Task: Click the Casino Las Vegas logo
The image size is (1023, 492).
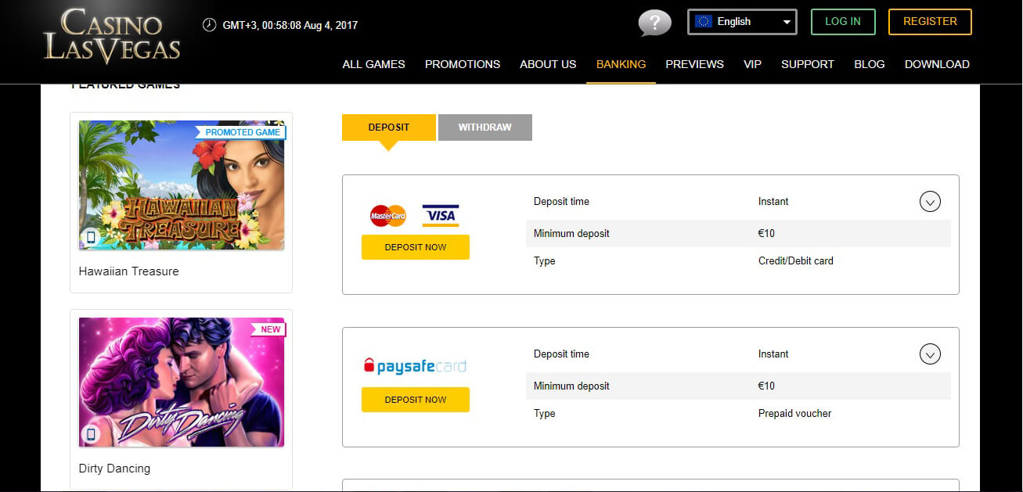Action: coord(112,36)
